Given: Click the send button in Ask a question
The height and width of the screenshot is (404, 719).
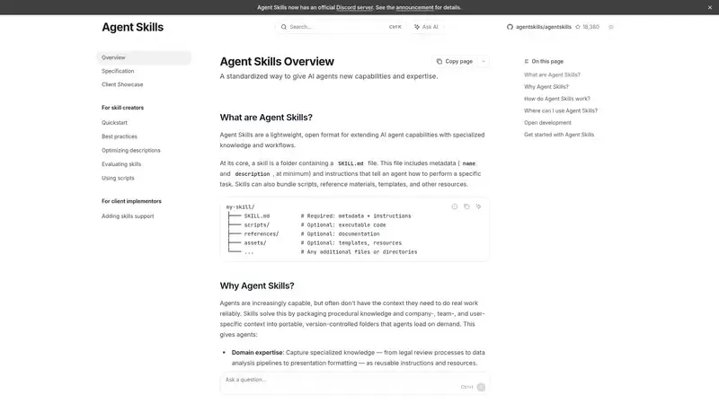Looking at the screenshot, I should [x=481, y=388].
